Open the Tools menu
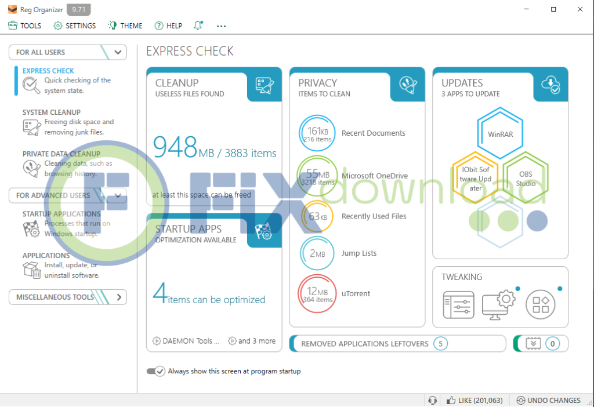 25,26
